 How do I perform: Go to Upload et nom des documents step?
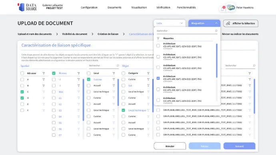(35, 34)
